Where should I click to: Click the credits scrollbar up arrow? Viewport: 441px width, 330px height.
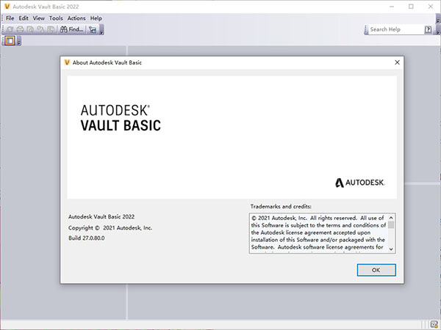392,218
